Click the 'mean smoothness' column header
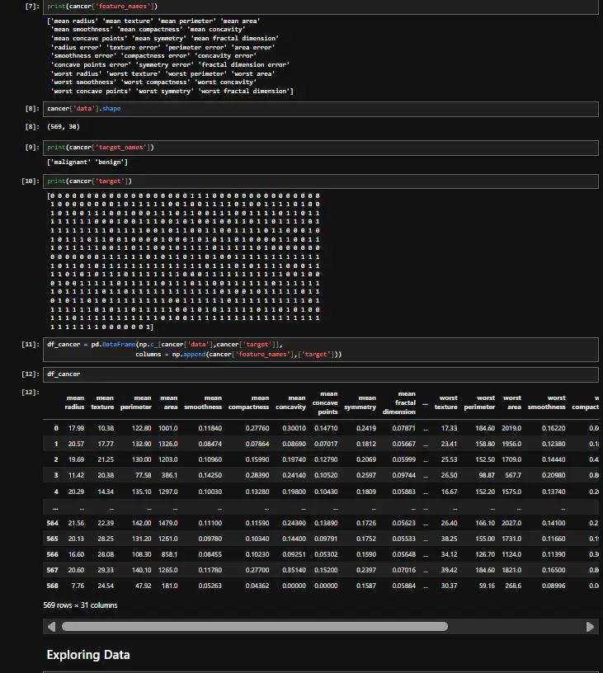The image size is (603, 673). click(x=203, y=402)
